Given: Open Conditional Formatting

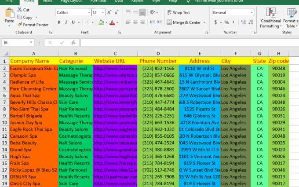Looking at the screenshot, I should (271, 18).
